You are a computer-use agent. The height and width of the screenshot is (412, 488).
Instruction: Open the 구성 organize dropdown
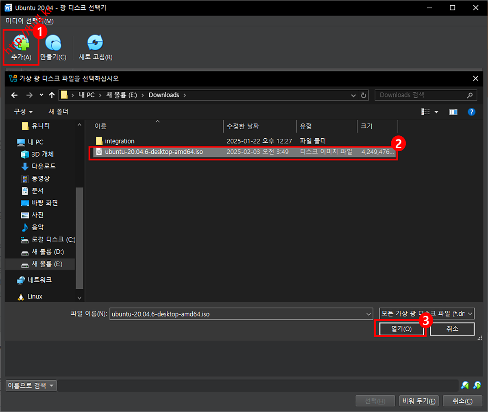point(24,111)
